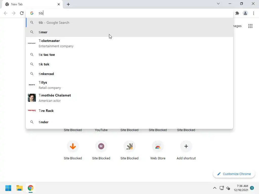
Task: Choose the Timothée Chalamet suggestion
Action: tap(129, 98)
